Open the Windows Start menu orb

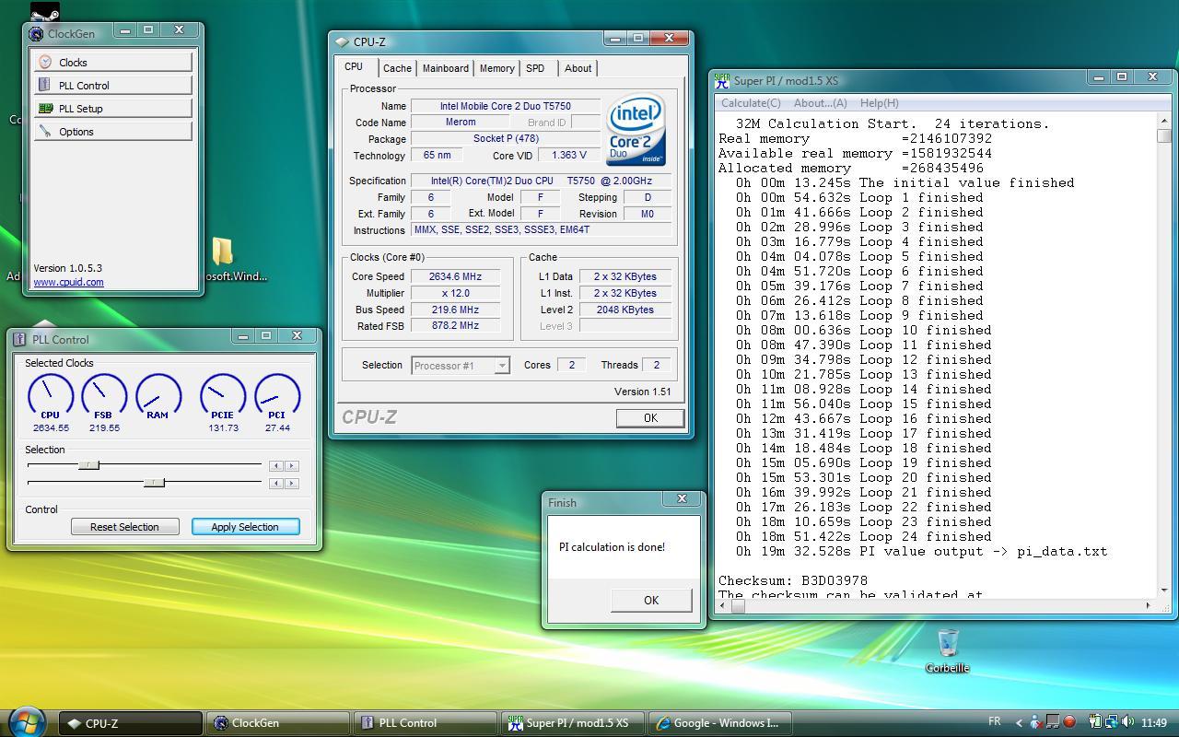coord(27,721)
